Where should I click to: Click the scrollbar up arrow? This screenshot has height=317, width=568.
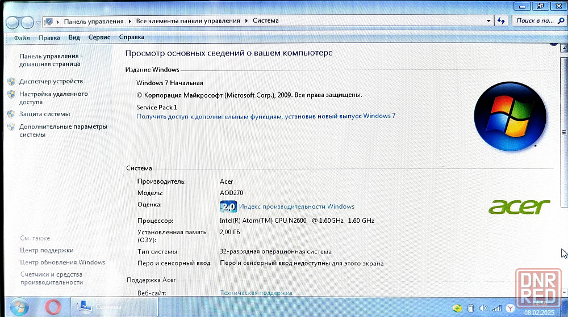[x=563, y=48]
